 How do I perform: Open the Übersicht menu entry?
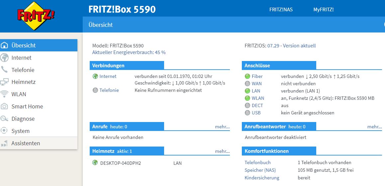[39, 45]
